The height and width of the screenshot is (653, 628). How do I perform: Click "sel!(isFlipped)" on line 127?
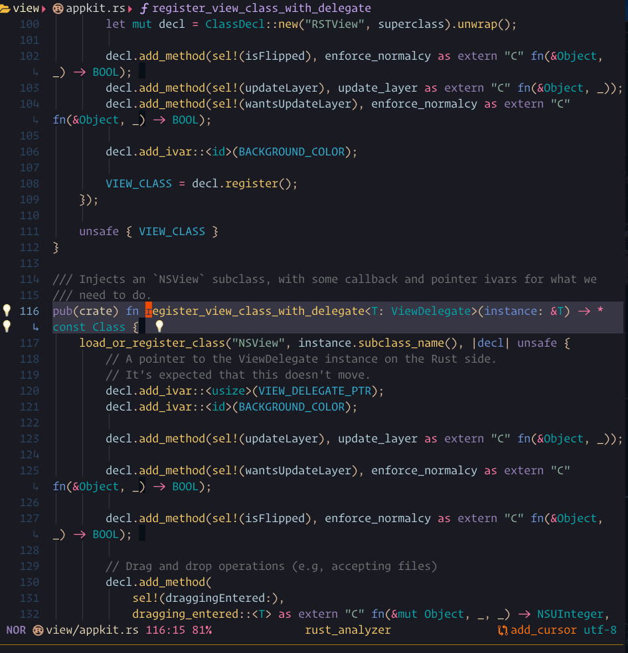(x=262, y=519)
